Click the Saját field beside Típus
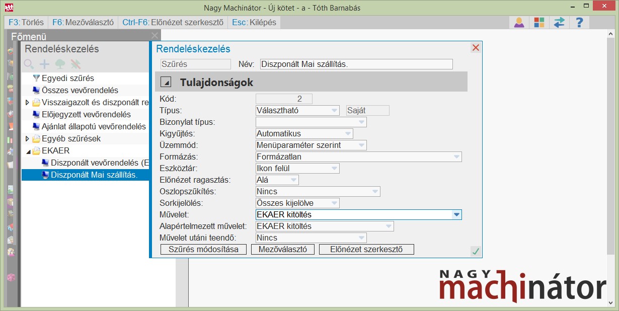 click(x=368, y=110)
